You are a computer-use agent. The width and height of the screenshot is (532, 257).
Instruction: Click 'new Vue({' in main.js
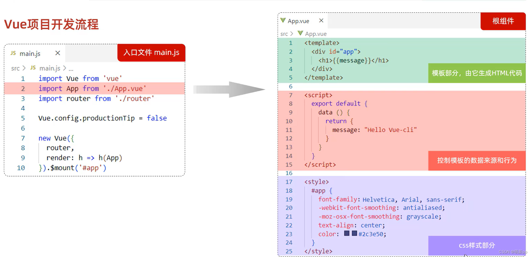56,138
